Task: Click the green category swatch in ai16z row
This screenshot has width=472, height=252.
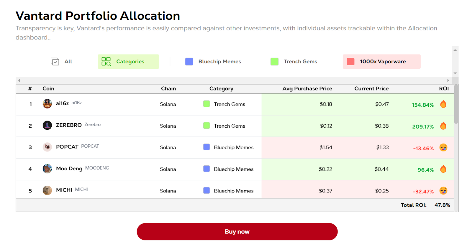Action: pos(206,104)
